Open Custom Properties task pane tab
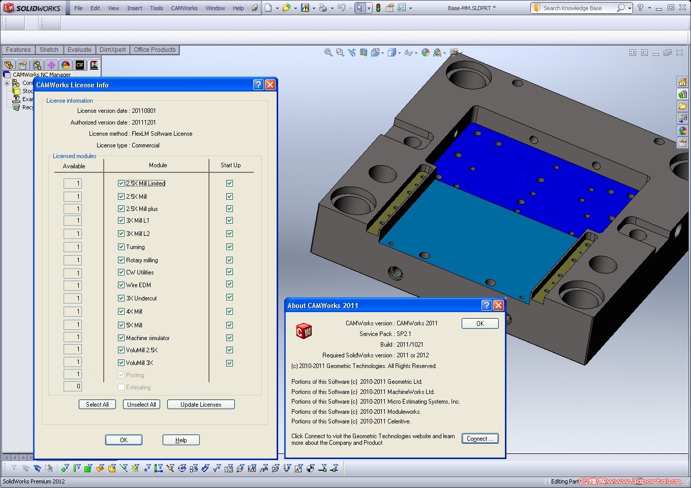Screen dimensions: 691x488 coord(683,143)
